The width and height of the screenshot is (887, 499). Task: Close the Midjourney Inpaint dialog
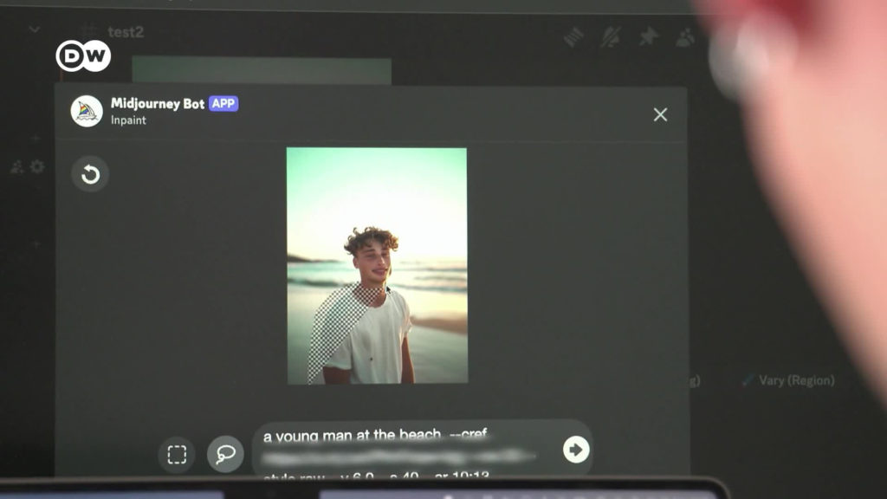(x=660, y=114)
